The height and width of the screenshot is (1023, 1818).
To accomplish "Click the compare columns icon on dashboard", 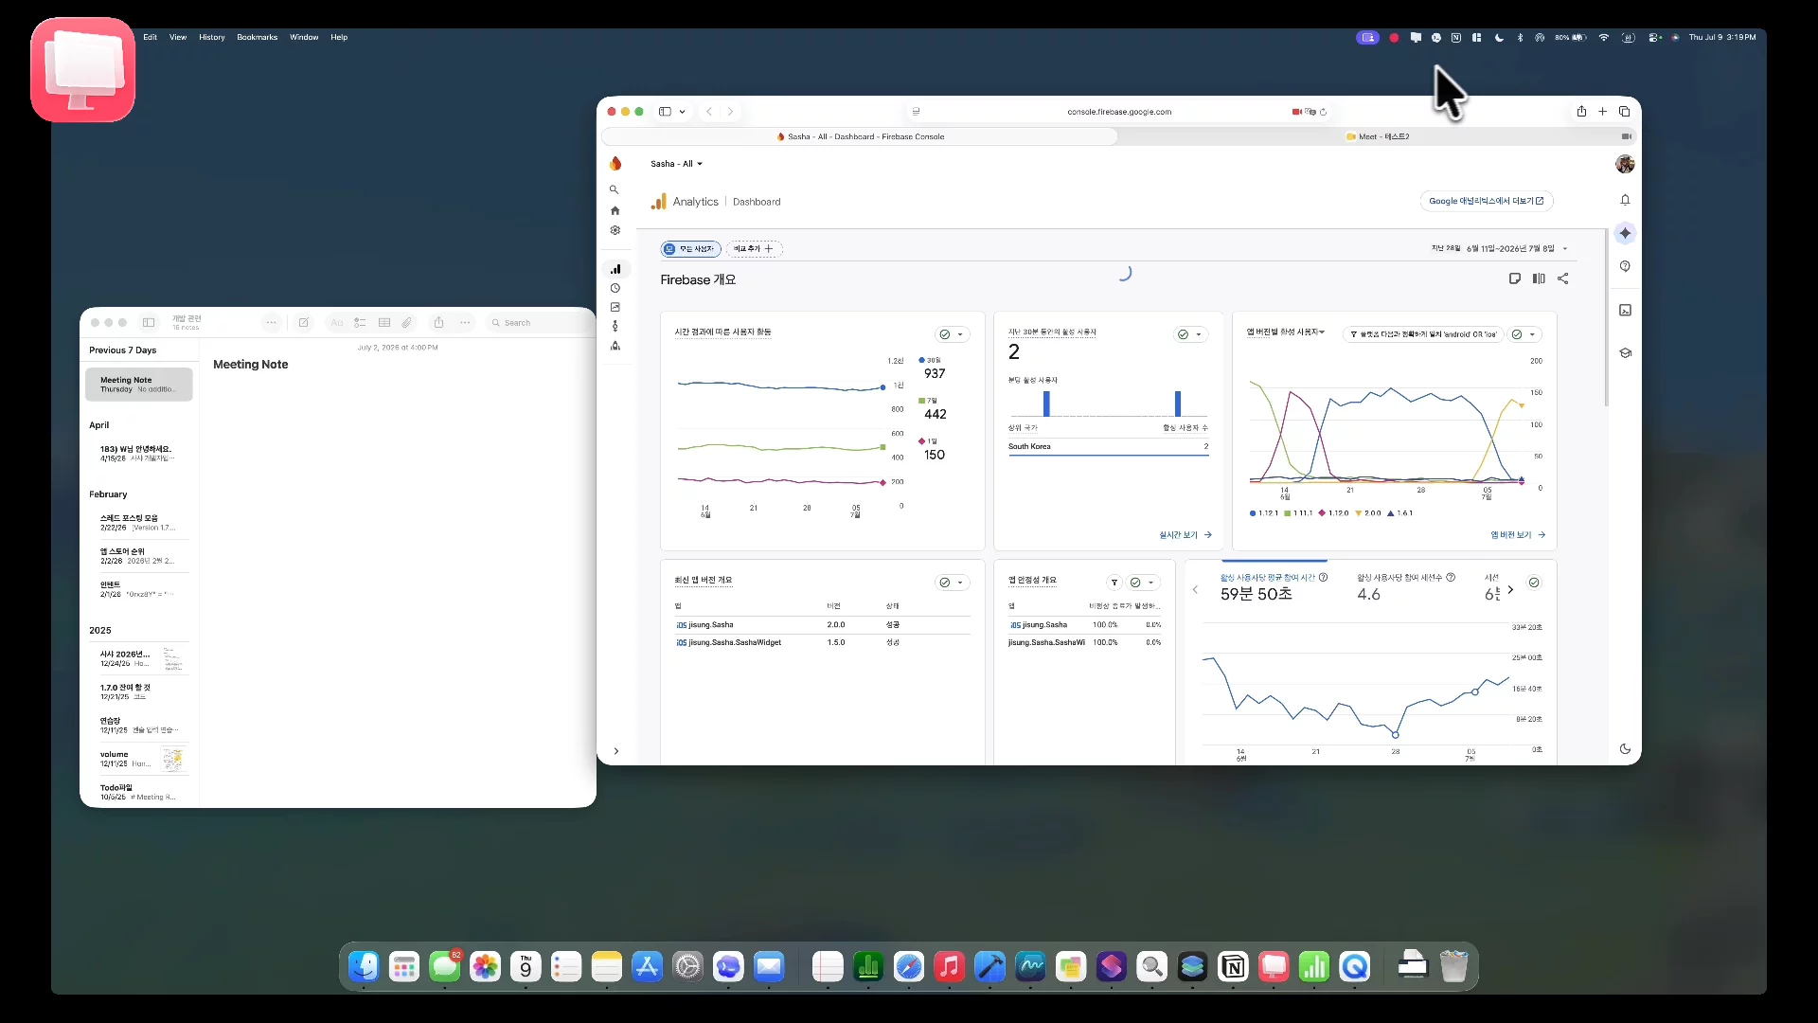I will coord(1539,278).
